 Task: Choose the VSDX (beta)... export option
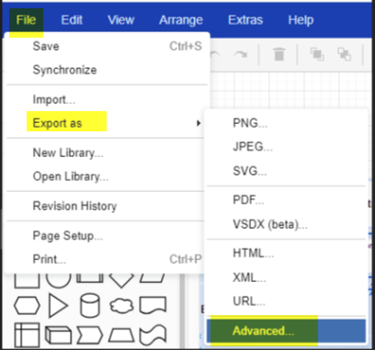point(286,224)
